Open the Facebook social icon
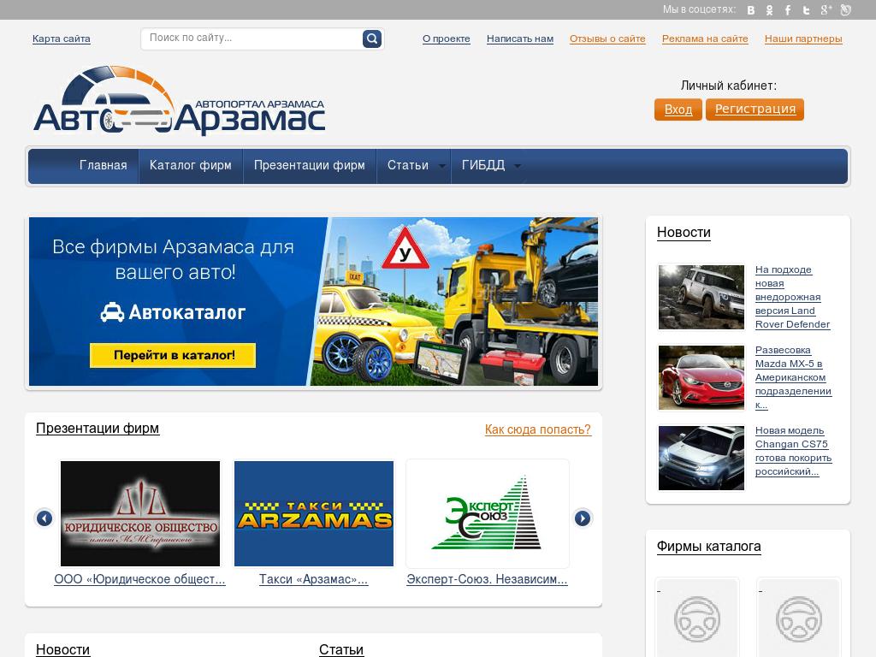The width and height of the screenshot is (876, 657). [788, 9]
